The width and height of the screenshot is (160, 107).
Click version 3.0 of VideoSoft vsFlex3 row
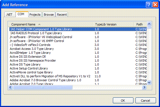pyautogui.click(x=97, y=45)
